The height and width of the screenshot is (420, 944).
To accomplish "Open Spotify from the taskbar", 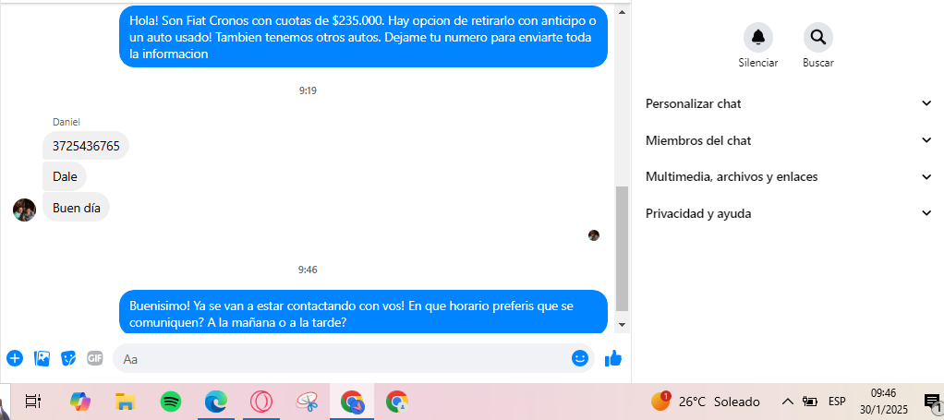I will tap(171, 402).
